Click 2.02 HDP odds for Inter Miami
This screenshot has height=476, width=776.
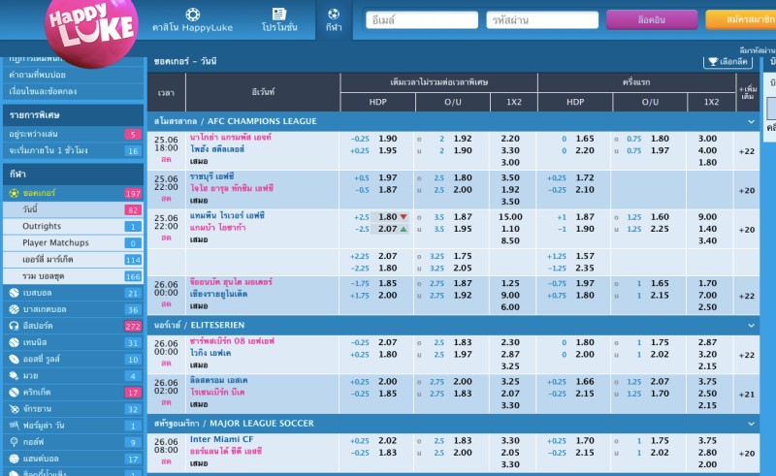click(x=387, y=440)
